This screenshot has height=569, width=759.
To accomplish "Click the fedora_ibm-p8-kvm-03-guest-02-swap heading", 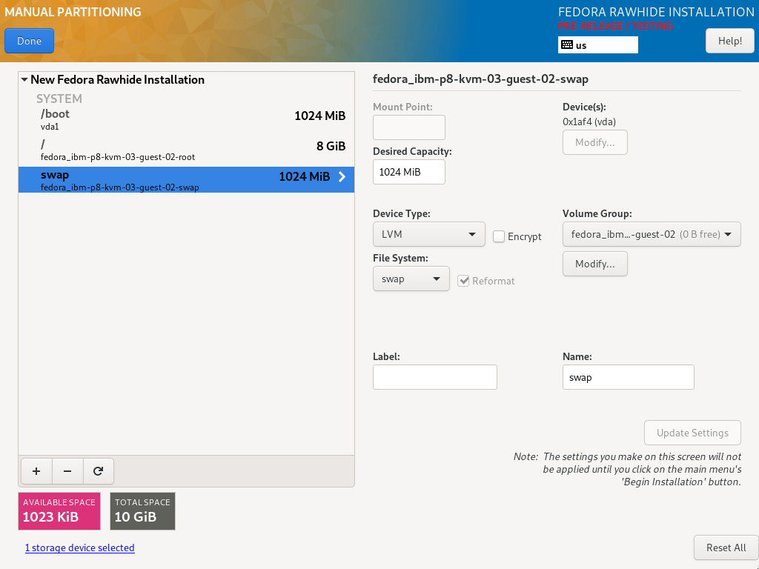I will (x=480, y=79).
